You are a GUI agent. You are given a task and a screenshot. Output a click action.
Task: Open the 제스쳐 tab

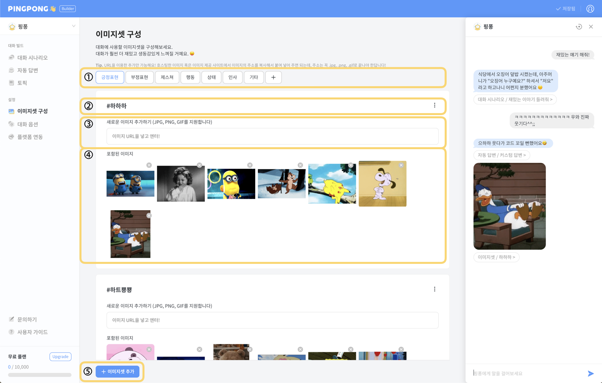click(x=167, y=77)
